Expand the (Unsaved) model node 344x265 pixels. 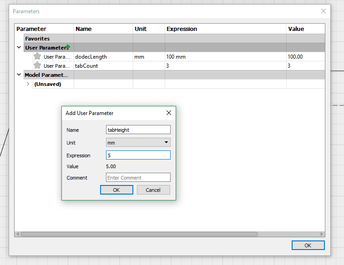tap(28, 84)
